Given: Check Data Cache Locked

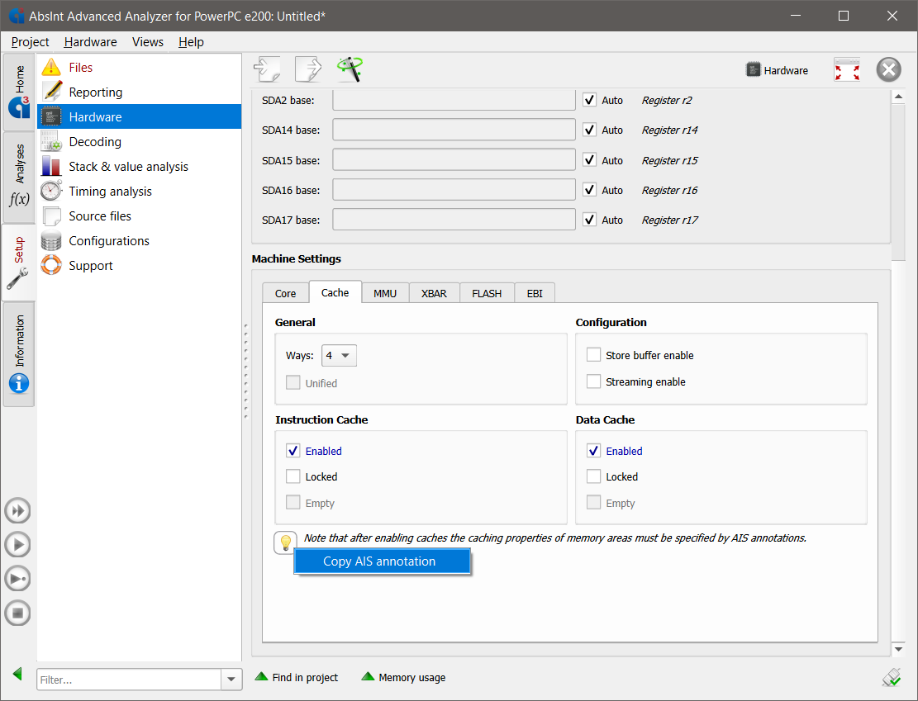Looking at the screenshot, I should [593, 476].
